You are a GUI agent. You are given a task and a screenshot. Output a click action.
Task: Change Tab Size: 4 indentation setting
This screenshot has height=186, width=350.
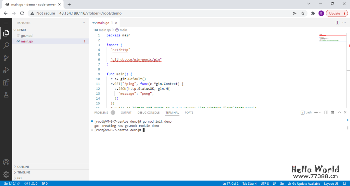pos(250,183)
